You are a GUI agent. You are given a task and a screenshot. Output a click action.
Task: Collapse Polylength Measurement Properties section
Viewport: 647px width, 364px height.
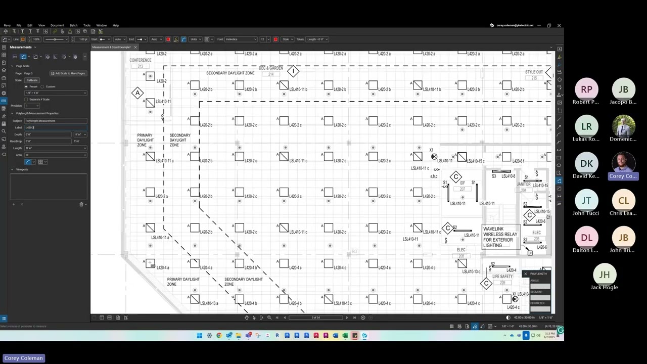tap(12, 113)
